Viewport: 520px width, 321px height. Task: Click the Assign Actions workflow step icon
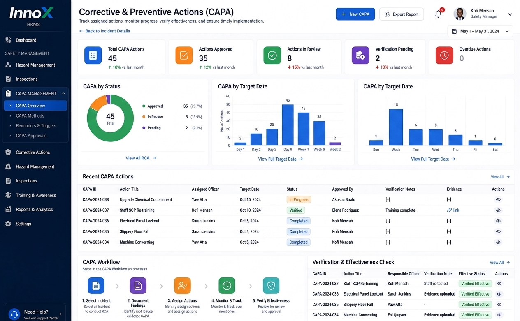[x=182, y=286]
